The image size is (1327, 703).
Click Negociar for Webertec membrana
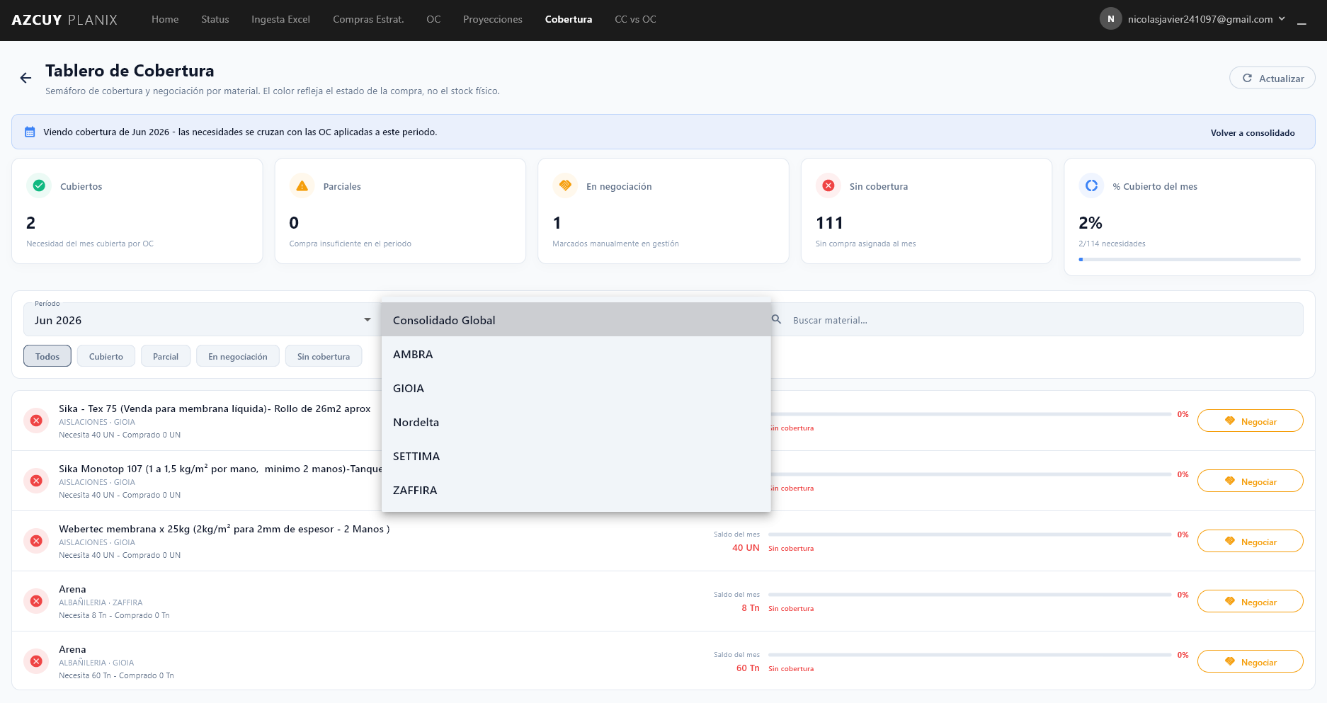click(1251, 541)
